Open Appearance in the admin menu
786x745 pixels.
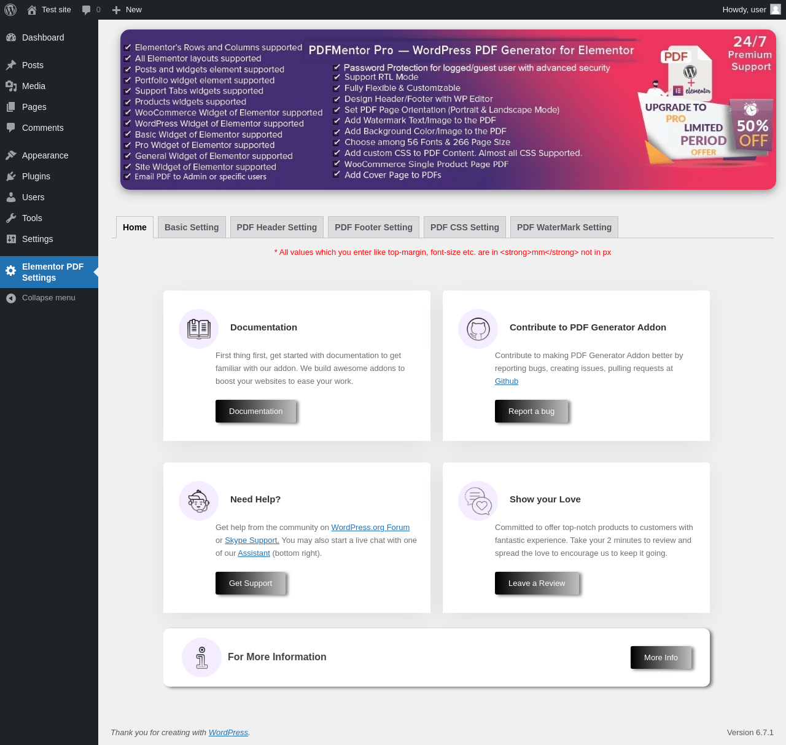(49, 155)
